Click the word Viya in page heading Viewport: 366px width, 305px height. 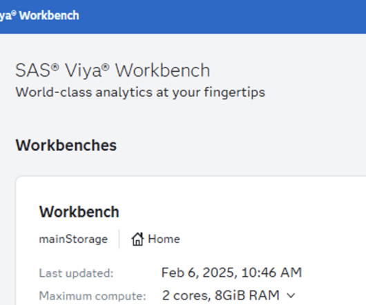[x=83, y=70]
